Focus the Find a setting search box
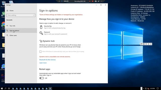 click(x=21, y=15)
